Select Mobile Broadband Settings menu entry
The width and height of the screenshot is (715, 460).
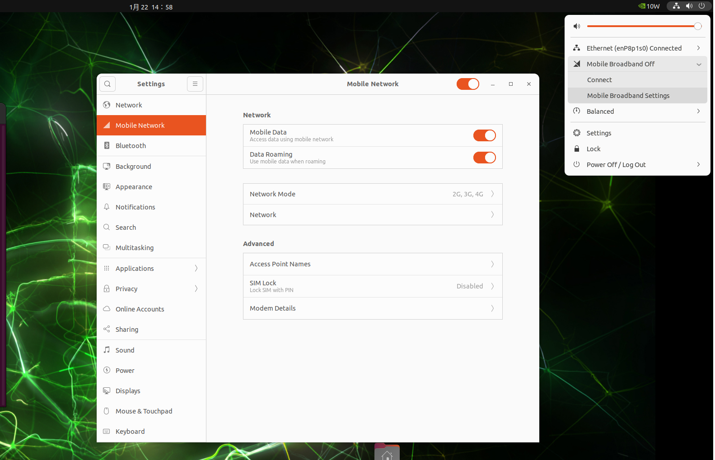click(628, 96)
